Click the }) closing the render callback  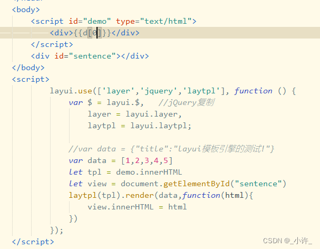pos(73,219)
